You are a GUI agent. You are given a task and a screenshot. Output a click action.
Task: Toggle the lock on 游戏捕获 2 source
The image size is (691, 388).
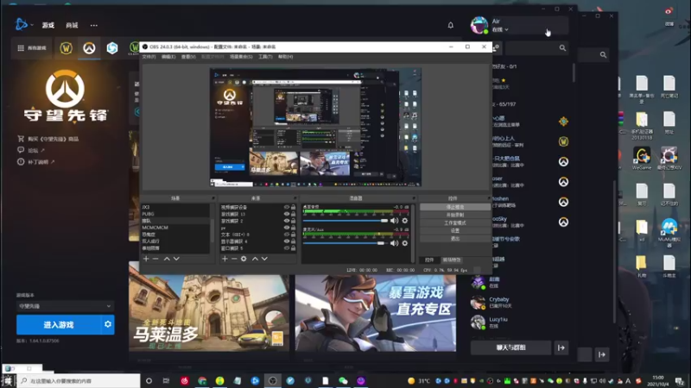point(294,221)
